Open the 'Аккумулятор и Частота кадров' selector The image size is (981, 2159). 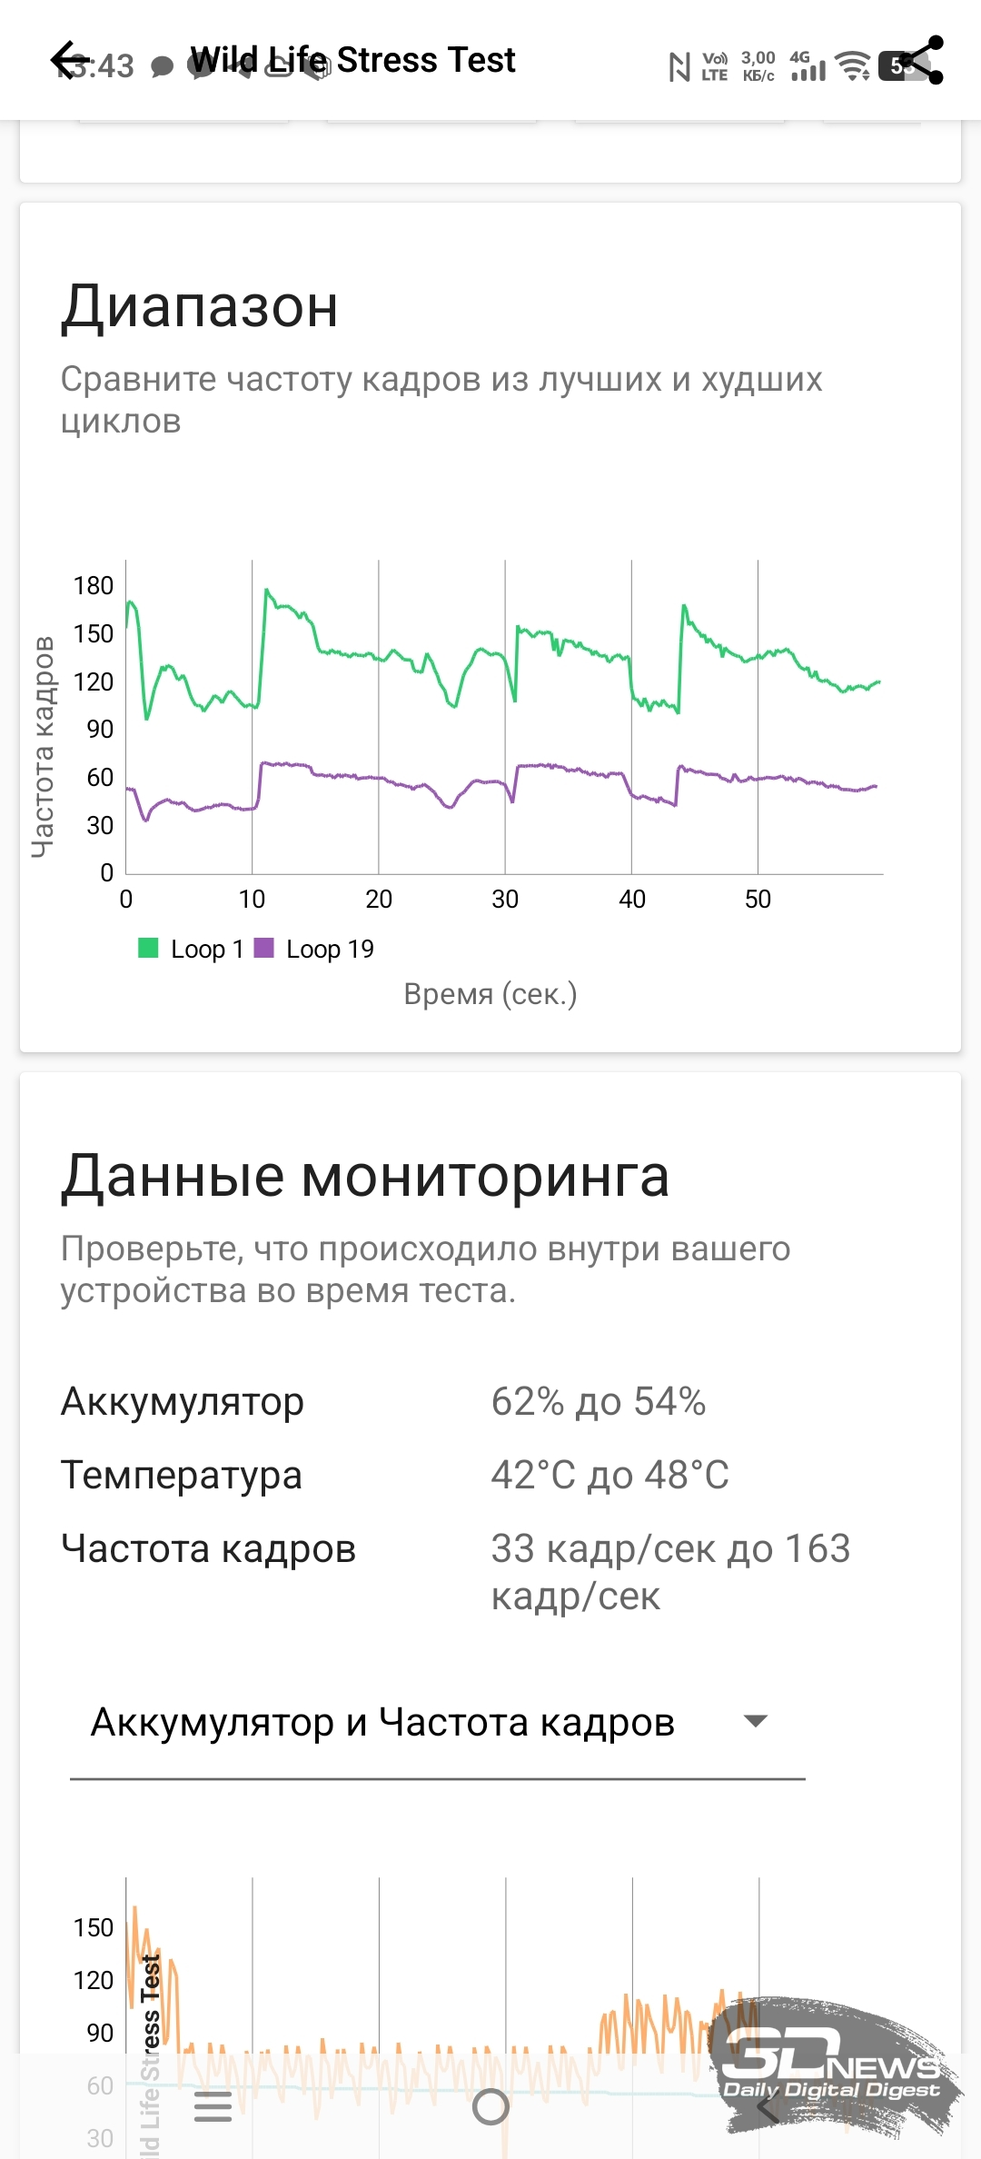(383, 1723)
